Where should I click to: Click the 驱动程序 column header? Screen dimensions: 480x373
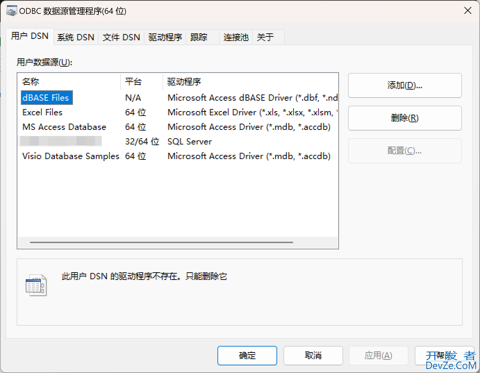[251, 82]
